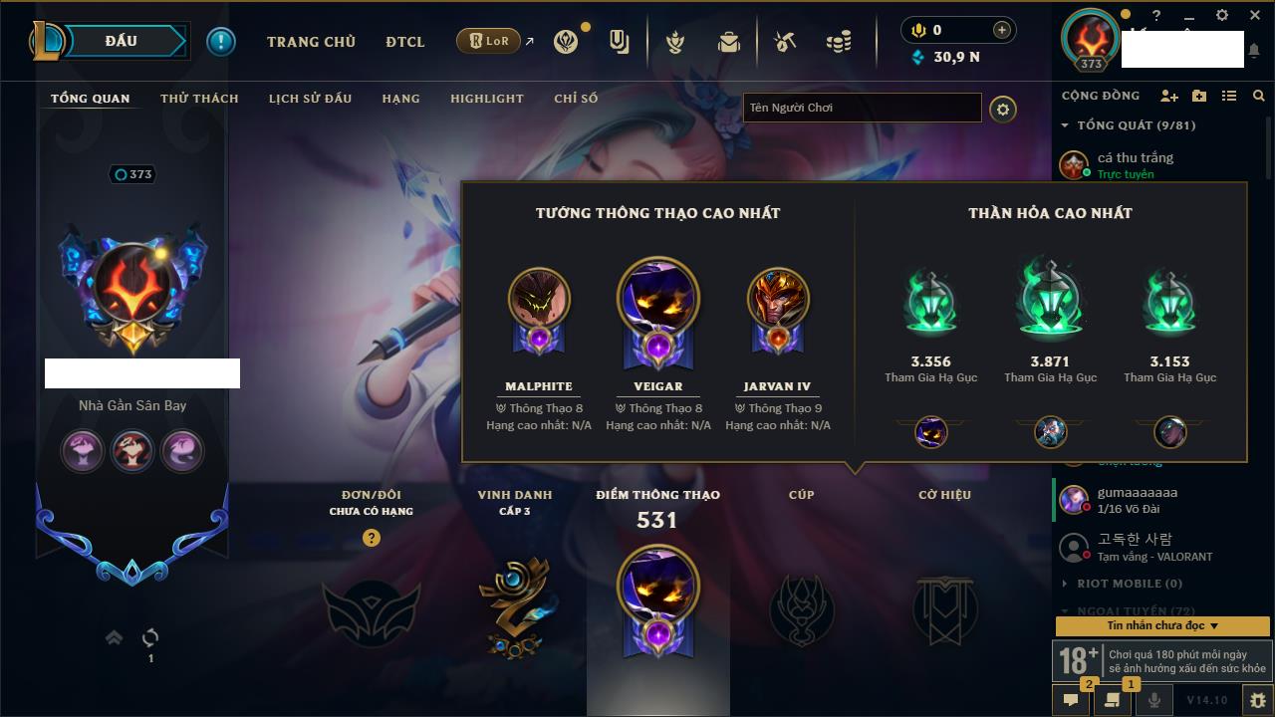Open the Loot crafting hammer icon

pyautogui.click(x=785, y=42)
